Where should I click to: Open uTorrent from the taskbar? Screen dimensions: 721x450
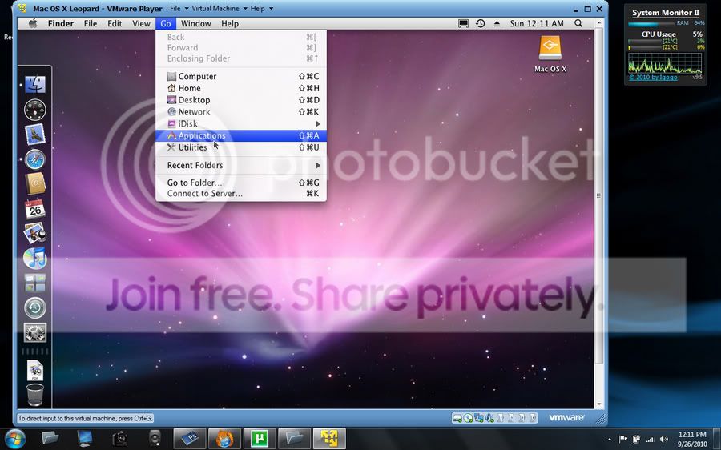[260, 439]
